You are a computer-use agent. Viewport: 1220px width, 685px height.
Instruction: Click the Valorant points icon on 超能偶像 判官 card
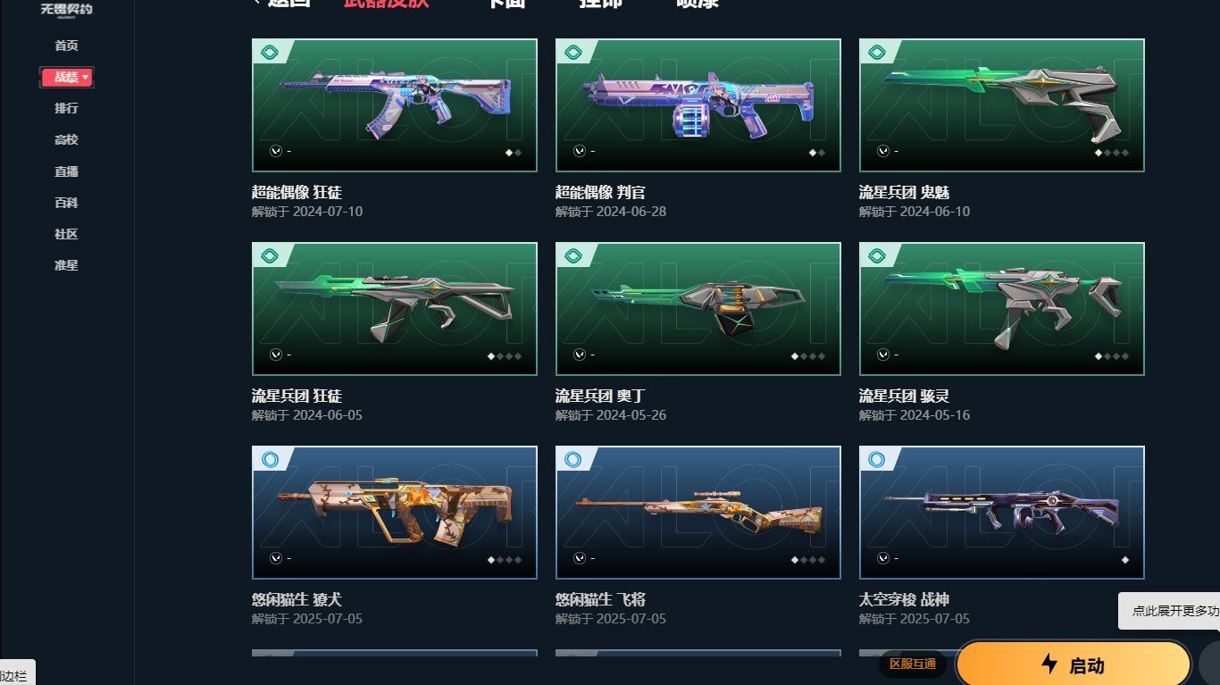pyautogui.click(x=580, y=151)
